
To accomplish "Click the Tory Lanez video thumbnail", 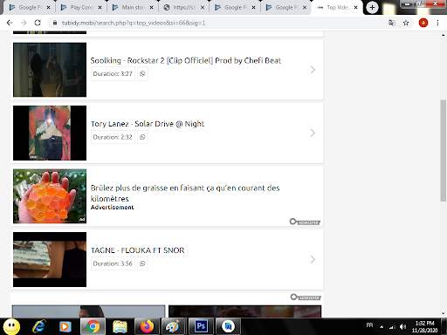I will click(x=50, y=133).
